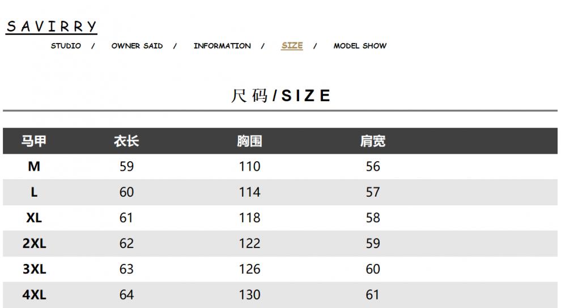The image size is (561, 308).
Task: Open the STUDIO navigation item
Action: pyautogui.click(x=66, y=46)
